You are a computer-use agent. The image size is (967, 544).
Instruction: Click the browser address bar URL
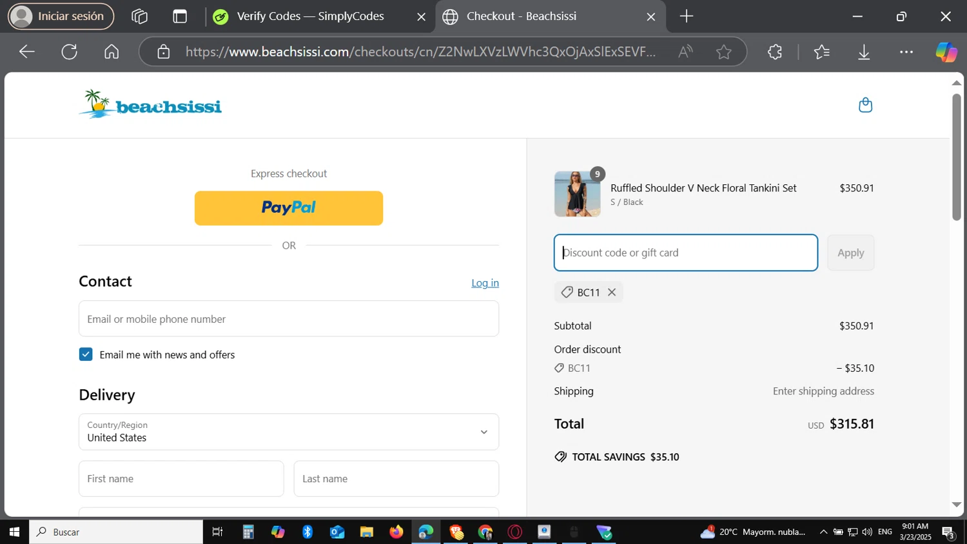420,52
